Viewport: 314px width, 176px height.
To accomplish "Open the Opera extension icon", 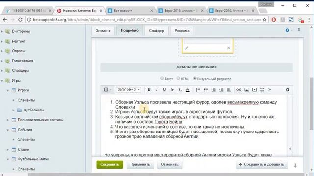I will click(274, 20).
